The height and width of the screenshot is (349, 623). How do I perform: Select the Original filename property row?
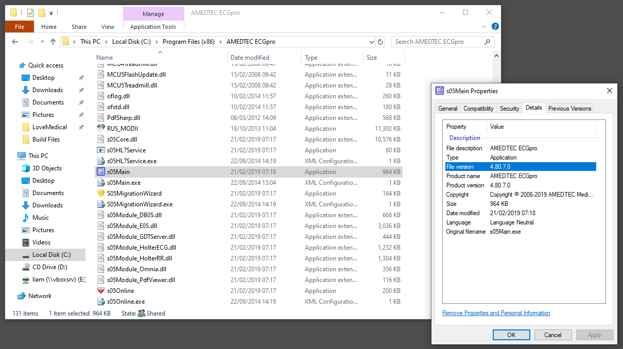click(x=521, y=232)
